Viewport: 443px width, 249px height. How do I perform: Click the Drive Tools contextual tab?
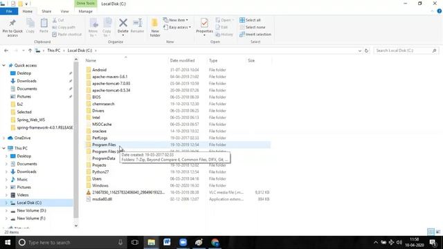(86, 3)
